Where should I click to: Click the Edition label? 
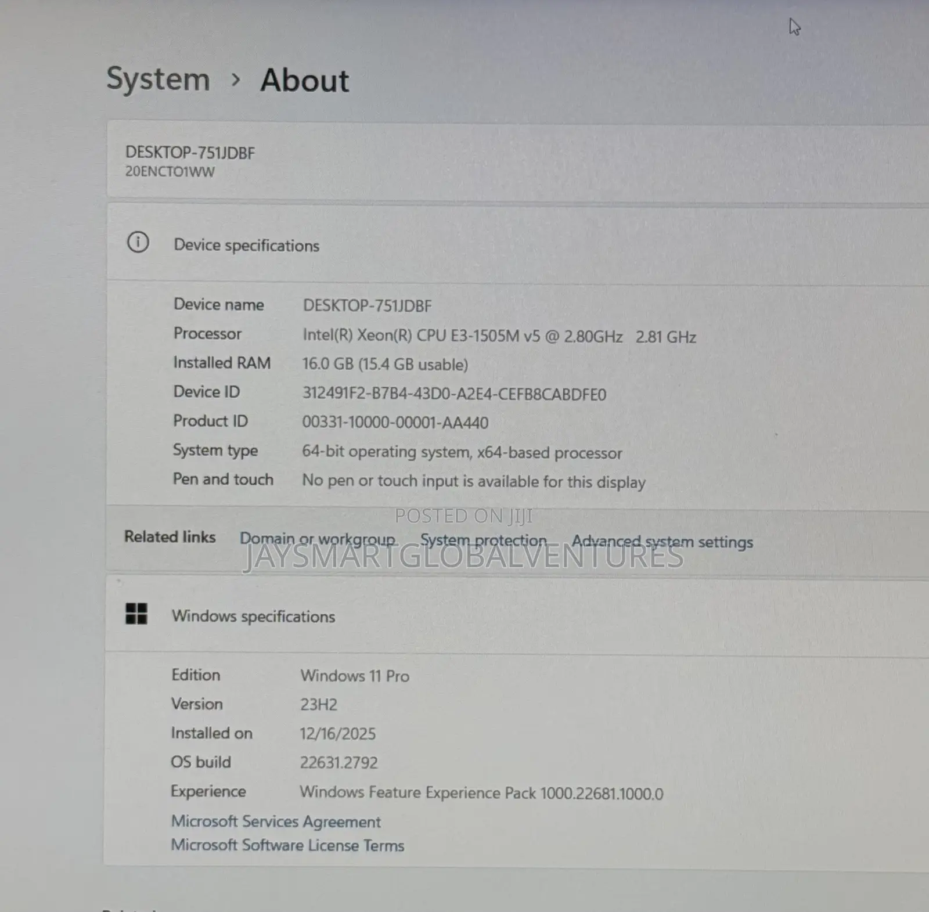coord(196,675)
